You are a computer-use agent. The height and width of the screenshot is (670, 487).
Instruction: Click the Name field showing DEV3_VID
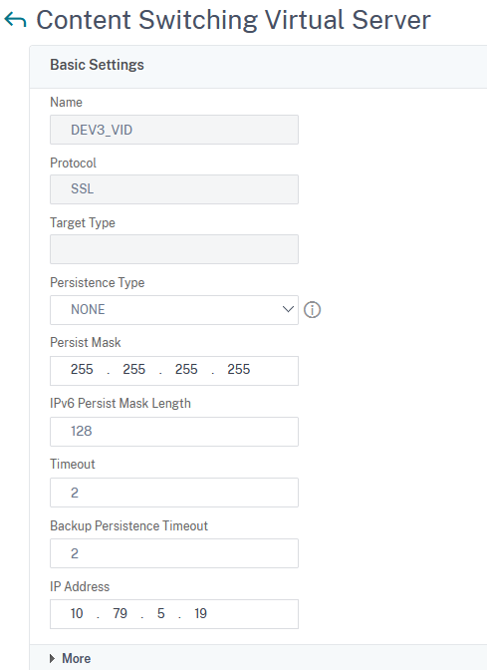[174, 130]
